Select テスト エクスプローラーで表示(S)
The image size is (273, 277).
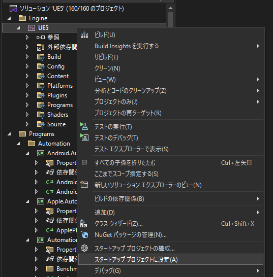click(171, 149)
